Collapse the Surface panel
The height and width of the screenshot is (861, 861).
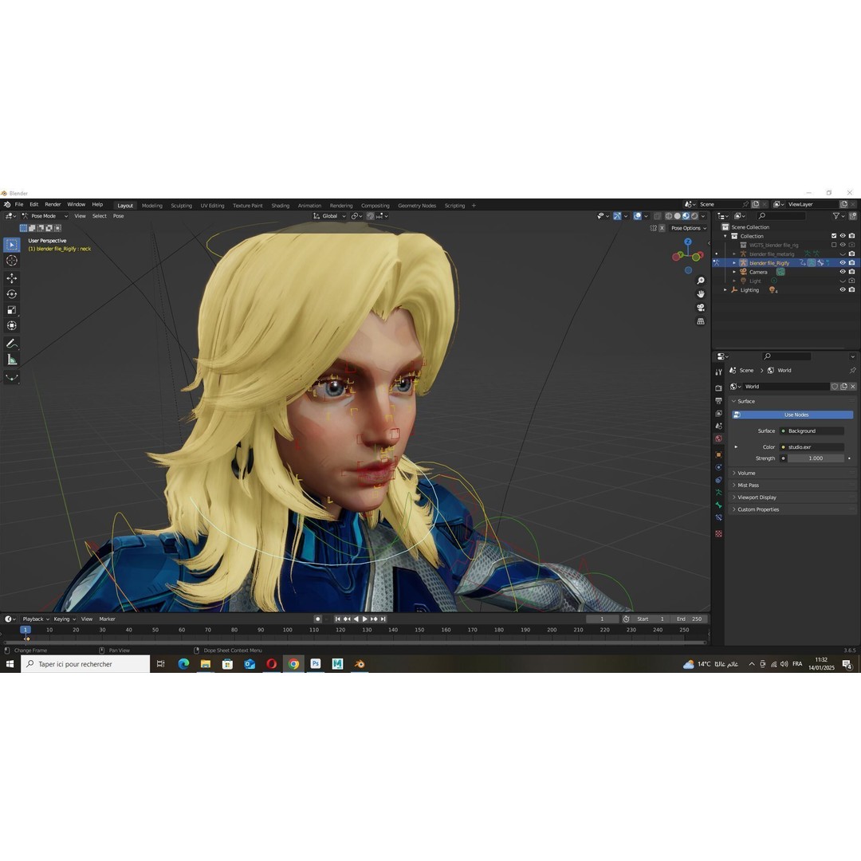click(x=793, y=401)
